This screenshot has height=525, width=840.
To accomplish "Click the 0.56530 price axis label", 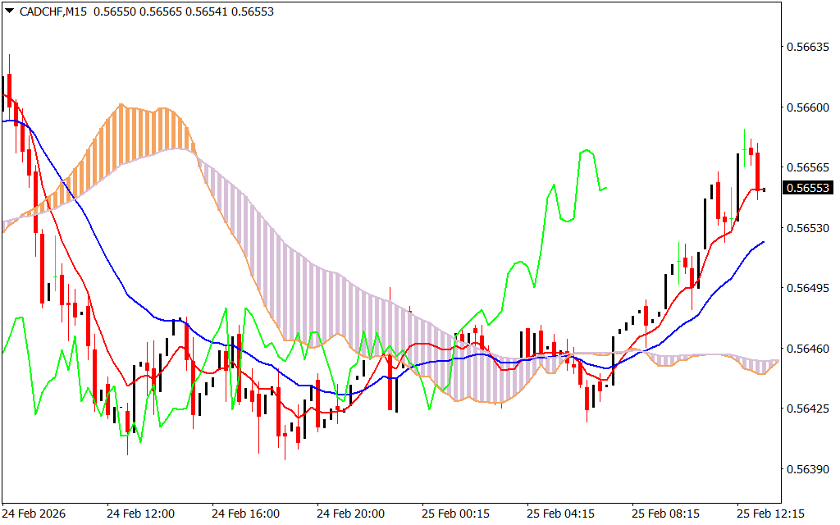I will pyautogui.click(x=808, y=228).
